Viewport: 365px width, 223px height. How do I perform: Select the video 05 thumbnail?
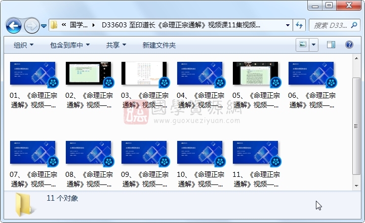click(x=255, y=73)
